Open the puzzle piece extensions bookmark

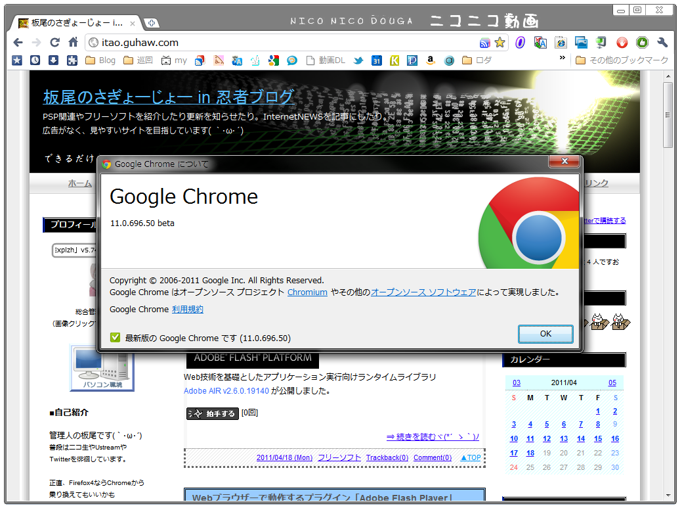click(x=72, y=60)
